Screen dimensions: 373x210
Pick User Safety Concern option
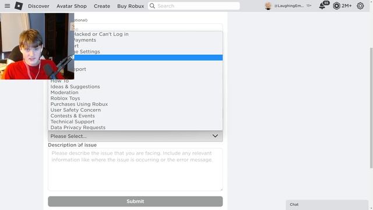[x=135, y=110]
